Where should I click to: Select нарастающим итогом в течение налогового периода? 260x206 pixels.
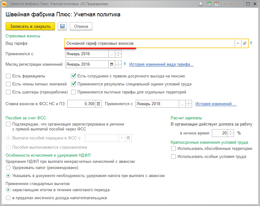8,190
